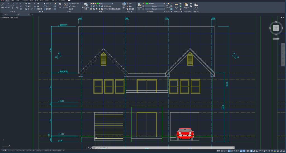Image resolution: width=286 pixels, height=153 pixels.
Task: Click the top (上) face of ViewCube
Action: coord(276,28)
